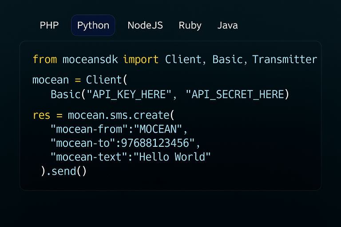
Task: Click the 'from moceansdk import' code line
Action: tap(175, 59)
